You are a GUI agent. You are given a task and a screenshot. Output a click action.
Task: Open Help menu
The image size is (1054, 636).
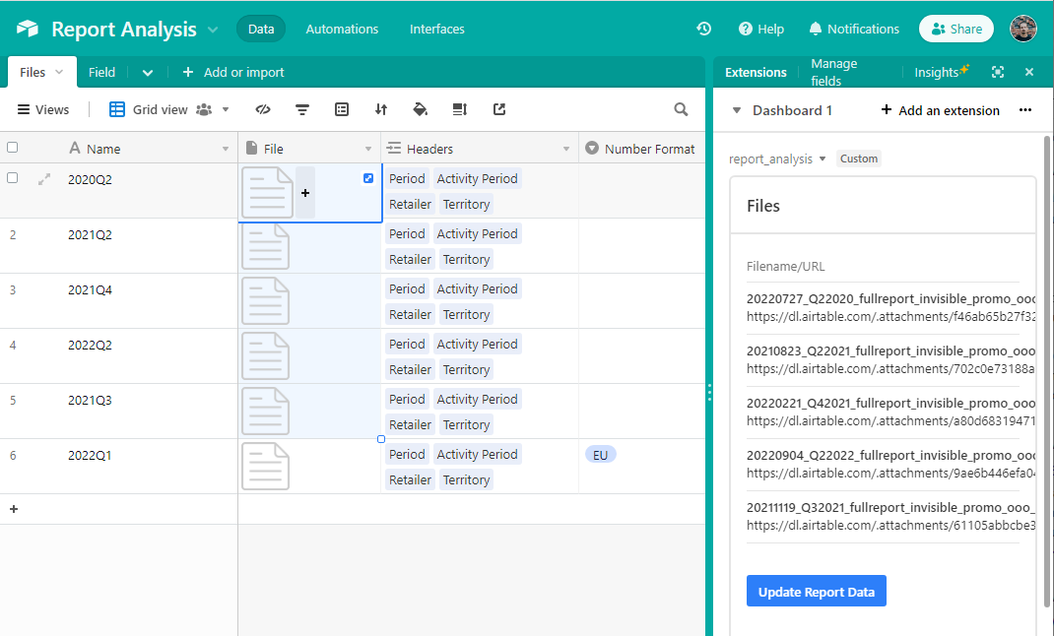coord(760,29)
